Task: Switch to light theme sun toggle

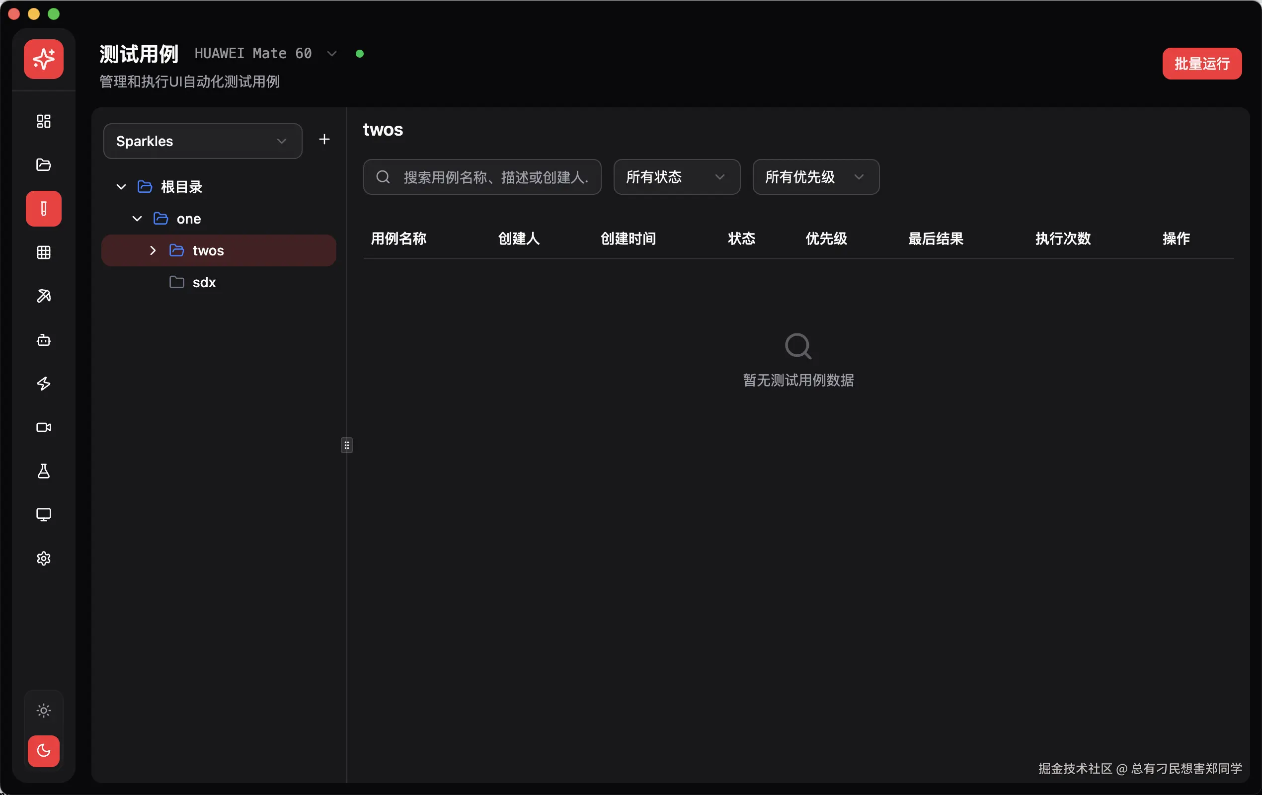Action: pyautogui.click(x=44, y=711)
